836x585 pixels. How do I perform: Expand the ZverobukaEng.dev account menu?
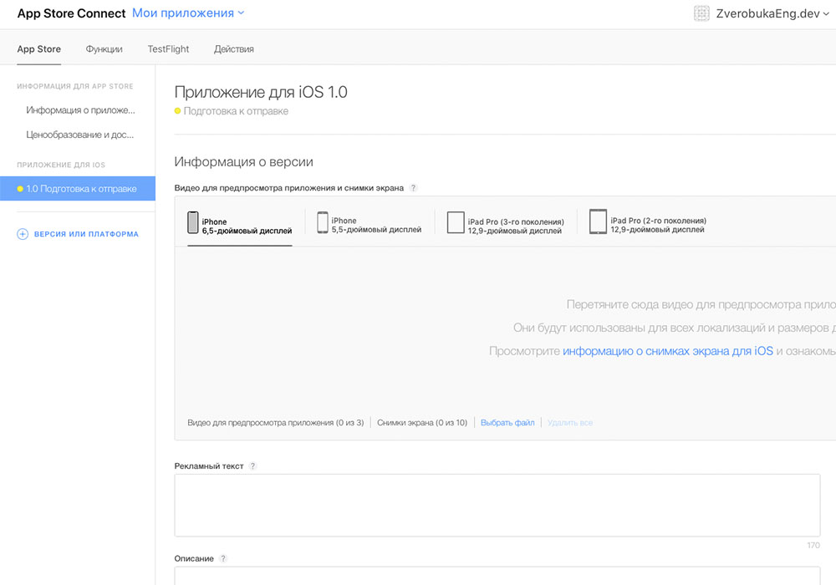point(772,13)
